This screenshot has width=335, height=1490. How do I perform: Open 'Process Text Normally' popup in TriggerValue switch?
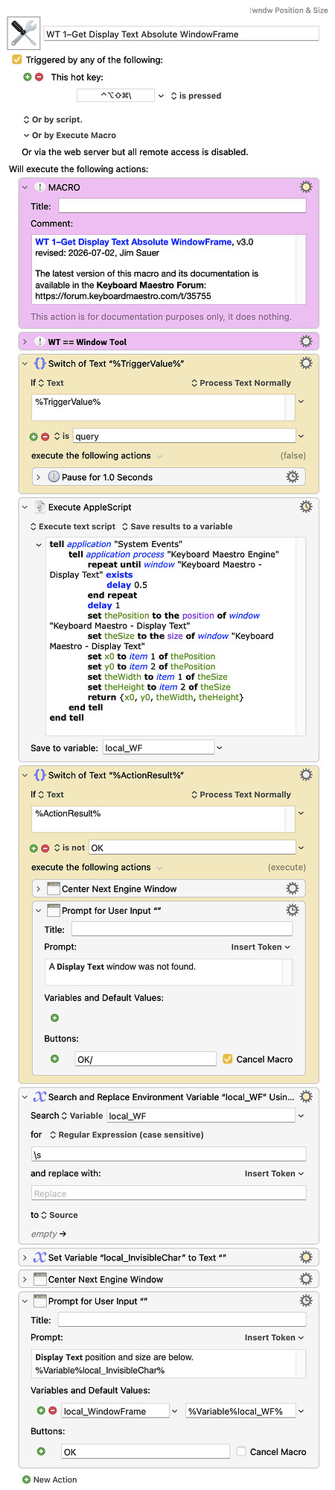click(x=241, y=383)
